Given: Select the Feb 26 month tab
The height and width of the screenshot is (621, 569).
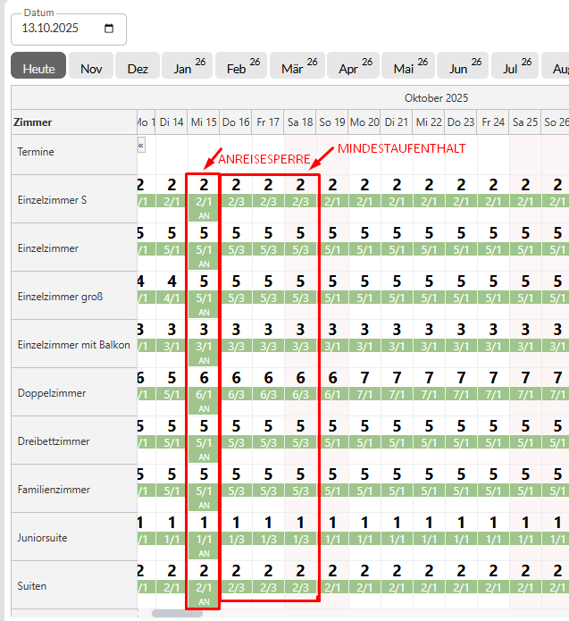Looking at the screenshot, I should click(242, 68).
